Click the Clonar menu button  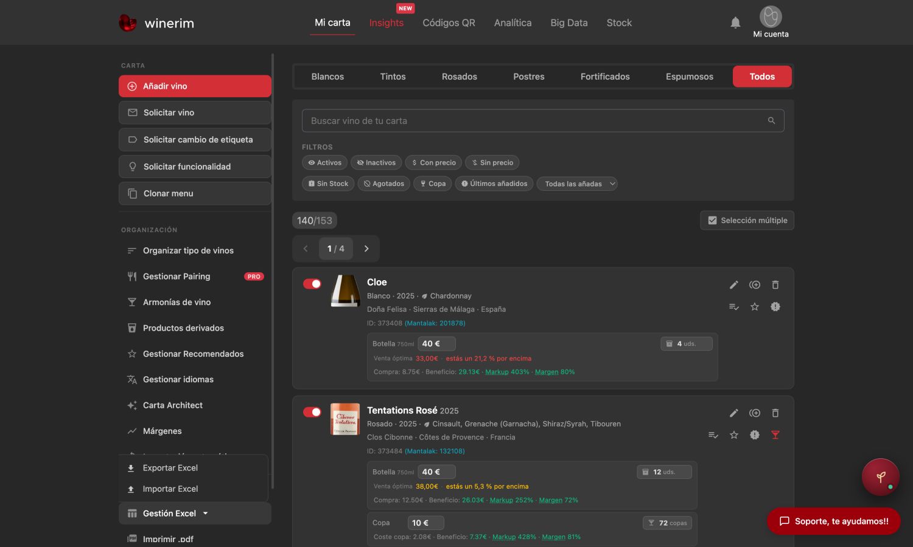(195, 193)
